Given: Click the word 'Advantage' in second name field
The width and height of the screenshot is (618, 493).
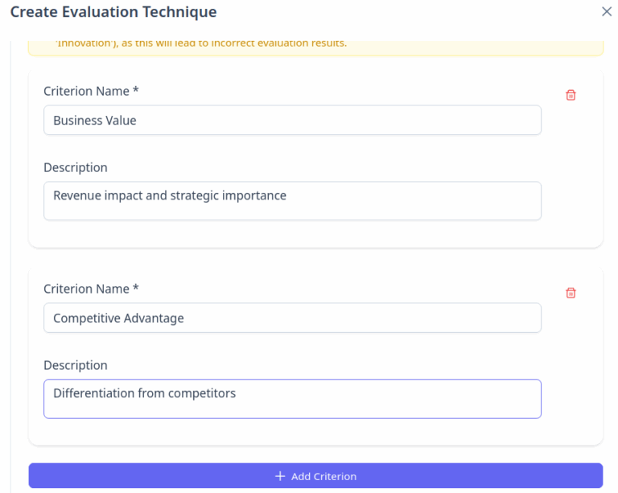Looking at the screenshot, I should 154,318.
